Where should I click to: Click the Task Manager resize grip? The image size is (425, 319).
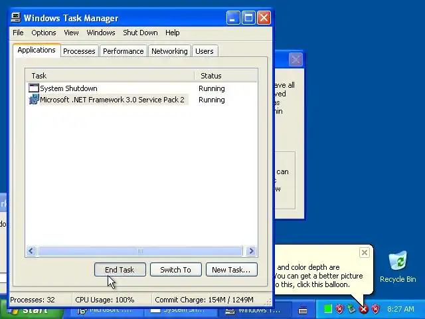coord(268,302)
